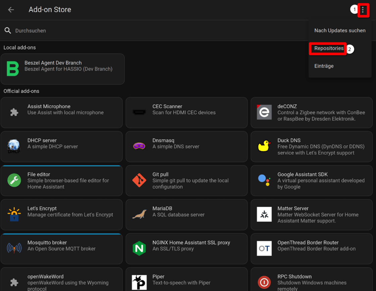This screenshot has height=291, width=376.
Task: Open the Beszel Agent Dev Branch card
Action: pyautogui.click(x=62, y=69)
